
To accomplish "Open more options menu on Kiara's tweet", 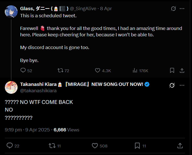I will [x=182, y=85].
